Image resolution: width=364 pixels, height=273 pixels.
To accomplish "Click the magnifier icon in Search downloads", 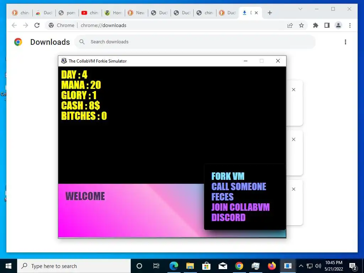I will [82, 42].
